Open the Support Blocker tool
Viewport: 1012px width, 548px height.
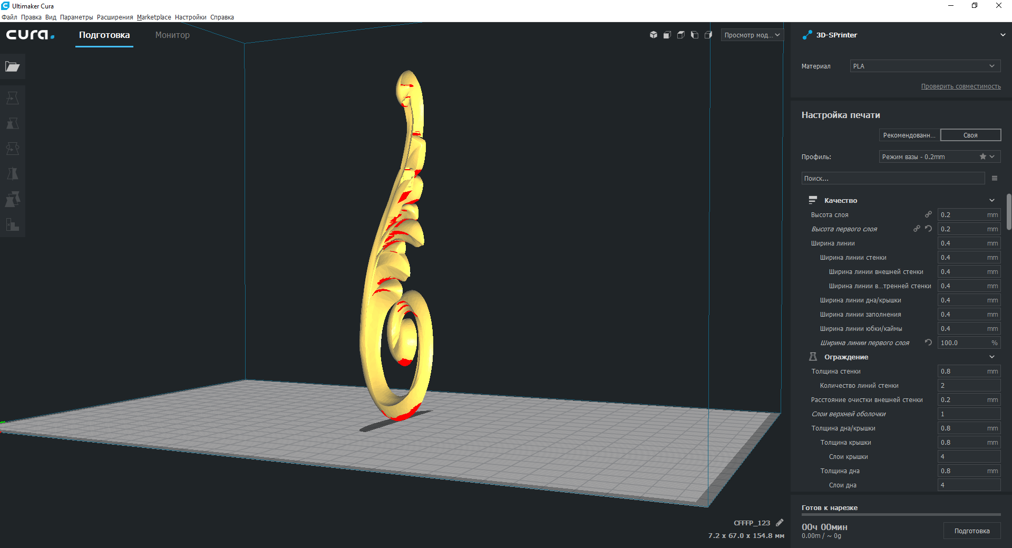point(13,225)
